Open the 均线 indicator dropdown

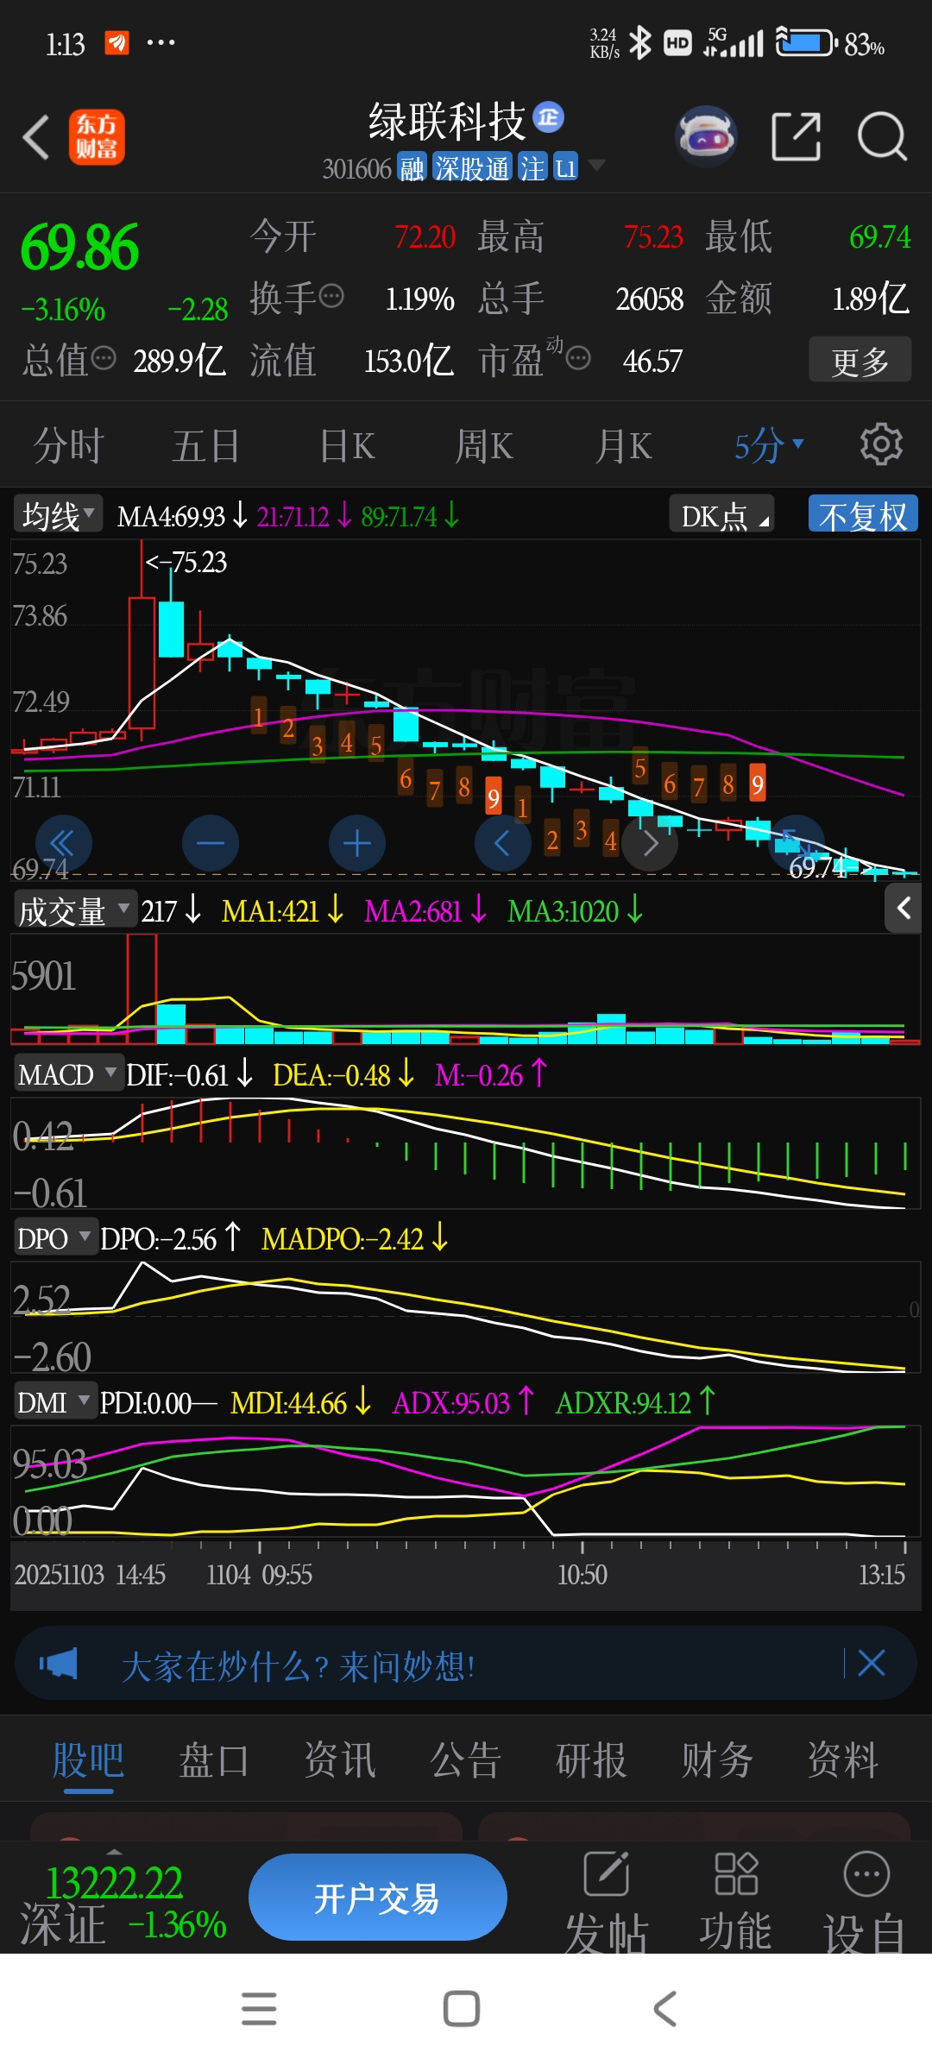58,515
